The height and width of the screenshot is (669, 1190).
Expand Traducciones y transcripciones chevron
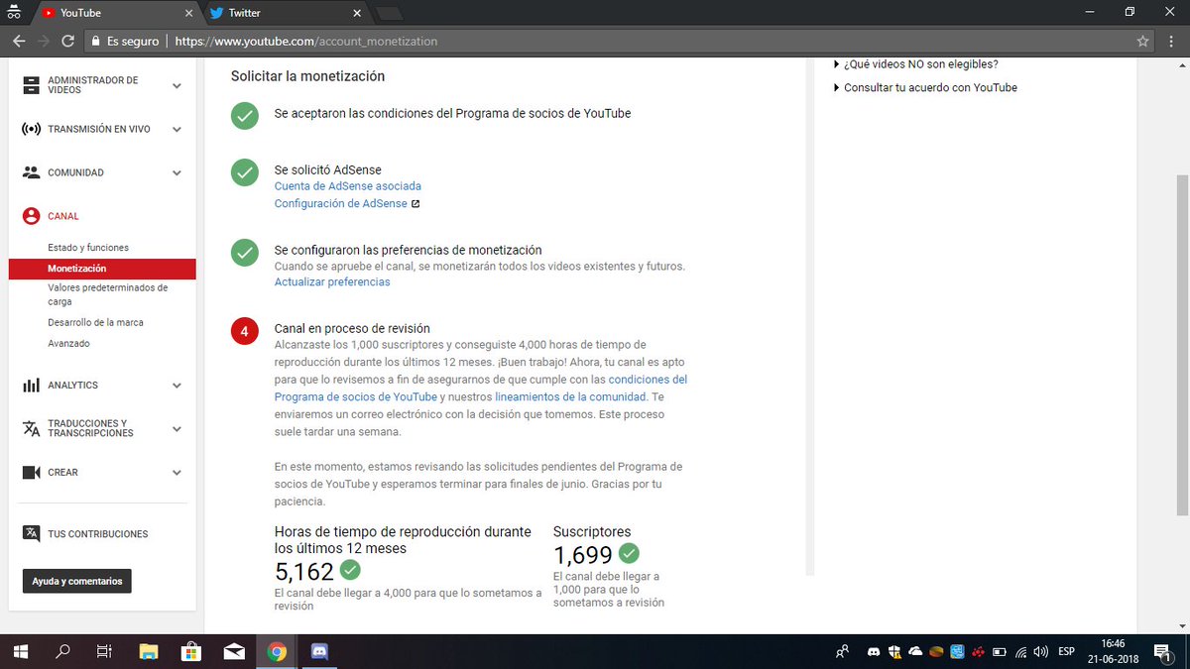(x=177, y=428)
